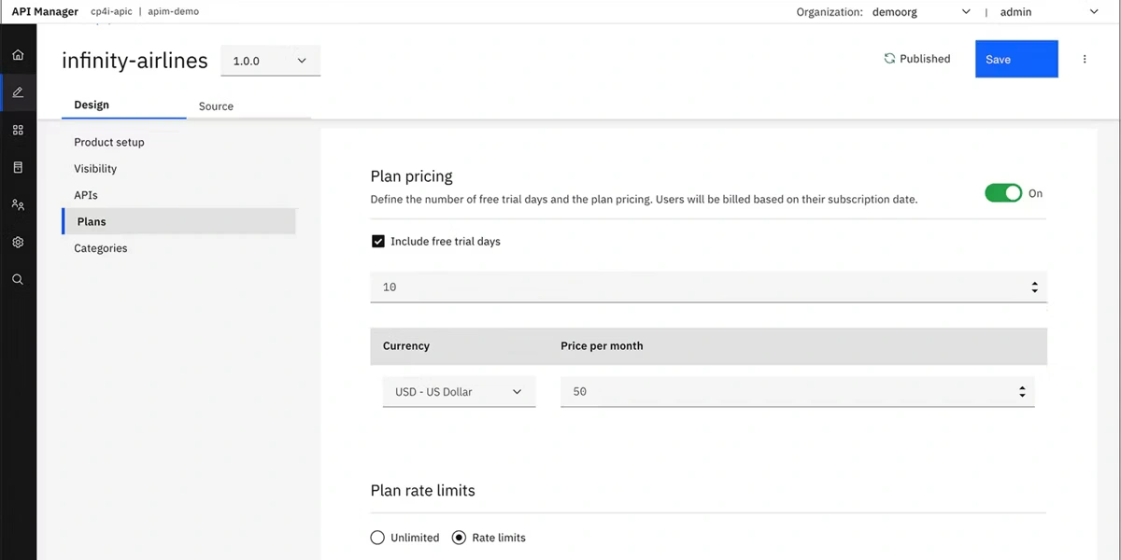Turn off the Plan pricing toggle
This screenshot has width=1121, height=560.
(x=1003, y=193)
